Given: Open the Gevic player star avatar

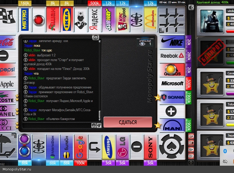Looking at the screenshot, I should pyautogui.click(x=212, y=83).
